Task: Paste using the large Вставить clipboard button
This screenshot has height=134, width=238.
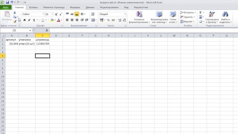Action: (x=7, y=16)
